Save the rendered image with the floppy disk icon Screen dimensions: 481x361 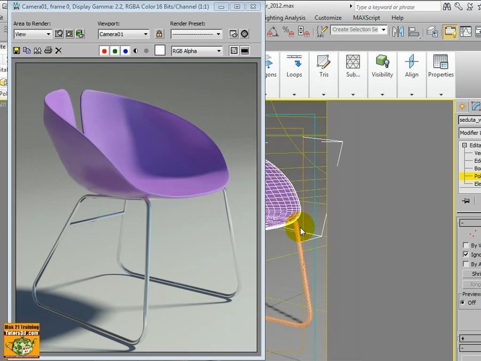pos(16,51)
